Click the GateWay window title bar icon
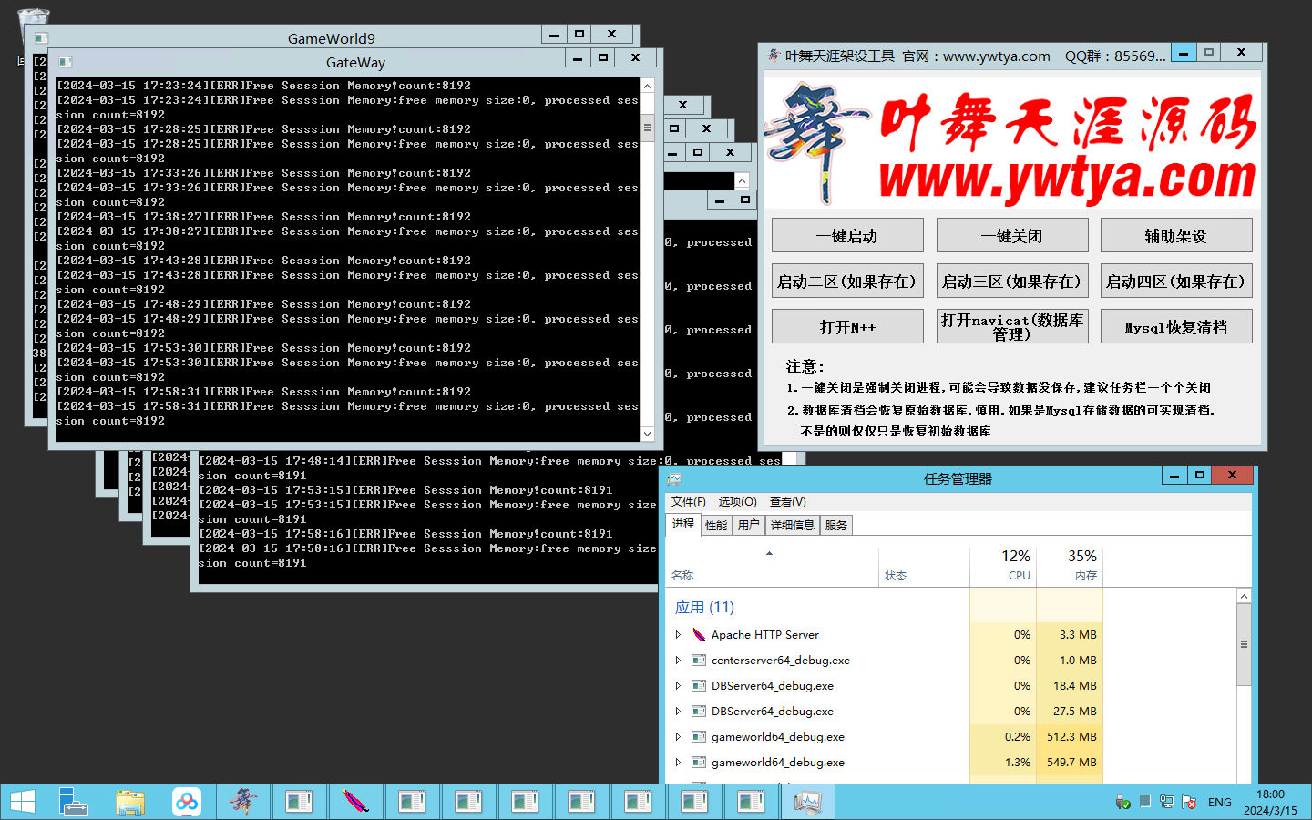Image resolution: width=1312 pixels, height=820 pixels. point(65,62)
